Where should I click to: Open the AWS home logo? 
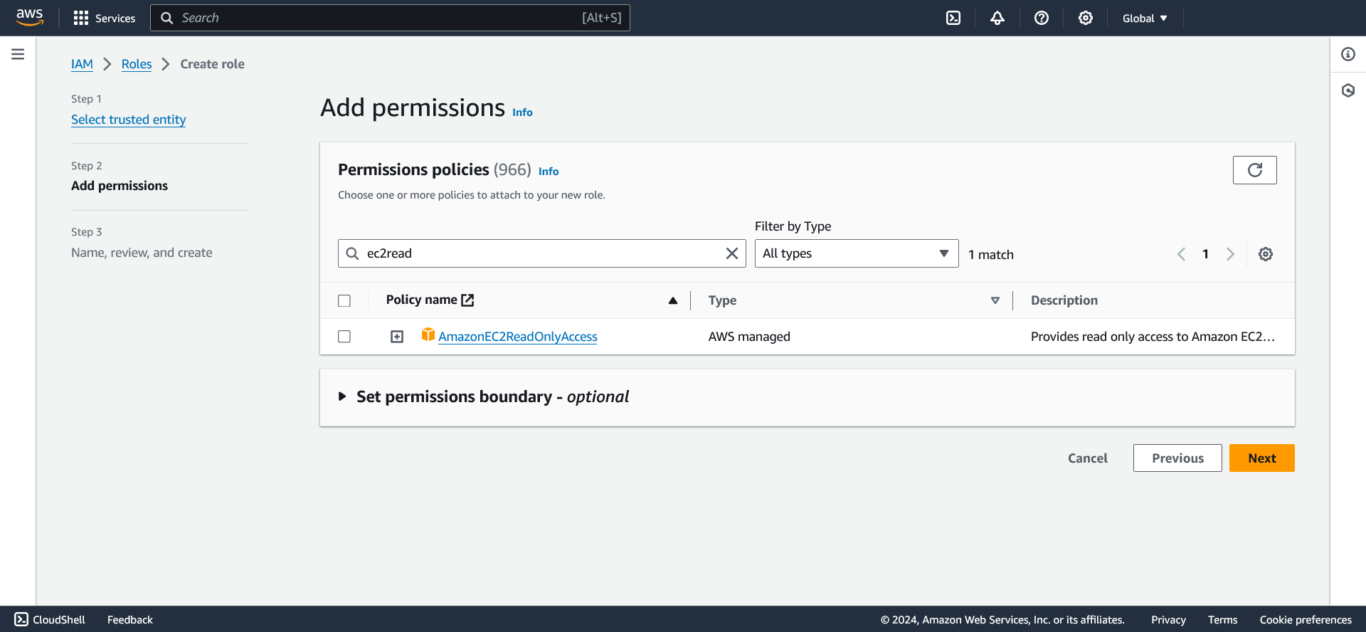[x=30, y=17]
